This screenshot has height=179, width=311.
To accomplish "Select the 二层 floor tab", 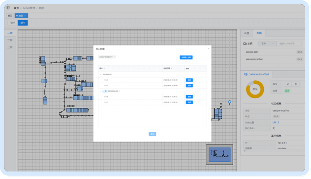I will [10, 40].
